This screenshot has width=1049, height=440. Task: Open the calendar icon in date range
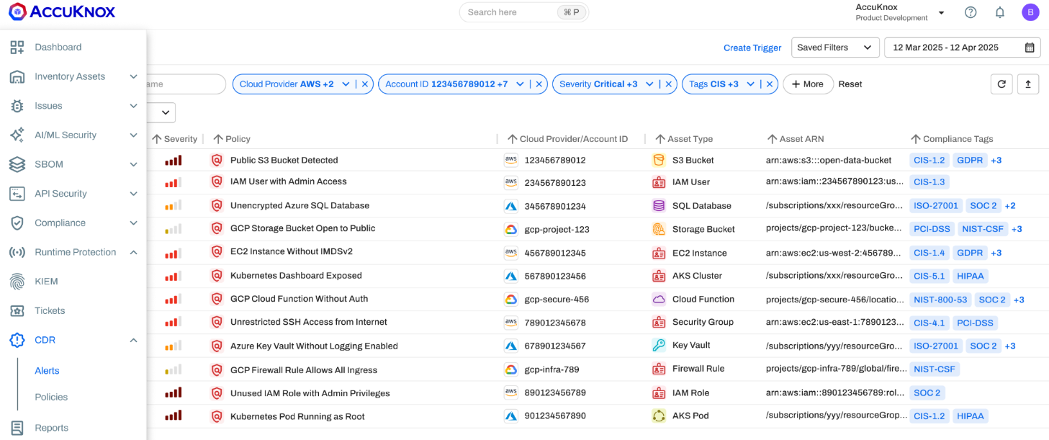[1030, 48]
